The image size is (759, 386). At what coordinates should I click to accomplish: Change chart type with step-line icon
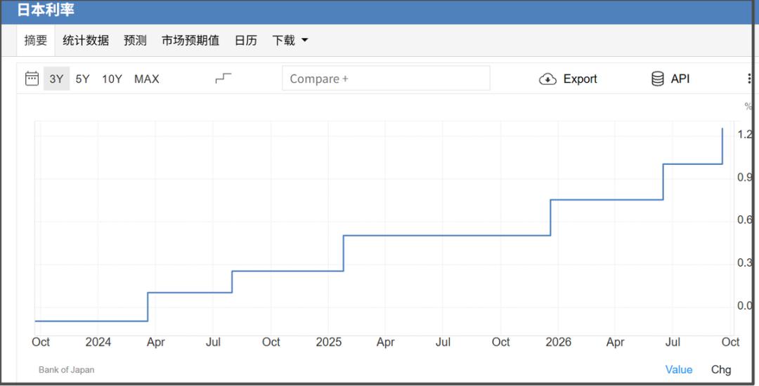tap(223, 79)
